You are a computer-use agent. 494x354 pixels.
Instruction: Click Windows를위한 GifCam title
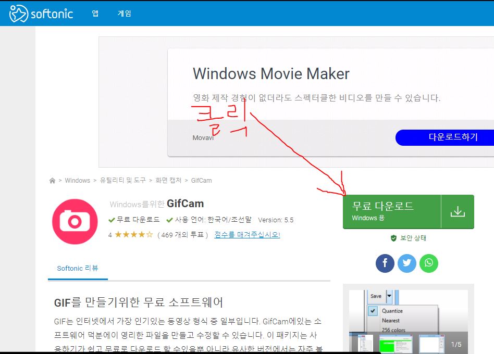[156, 204]
